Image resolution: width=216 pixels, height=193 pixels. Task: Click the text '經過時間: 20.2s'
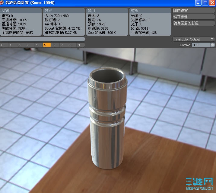click(14, 24)
